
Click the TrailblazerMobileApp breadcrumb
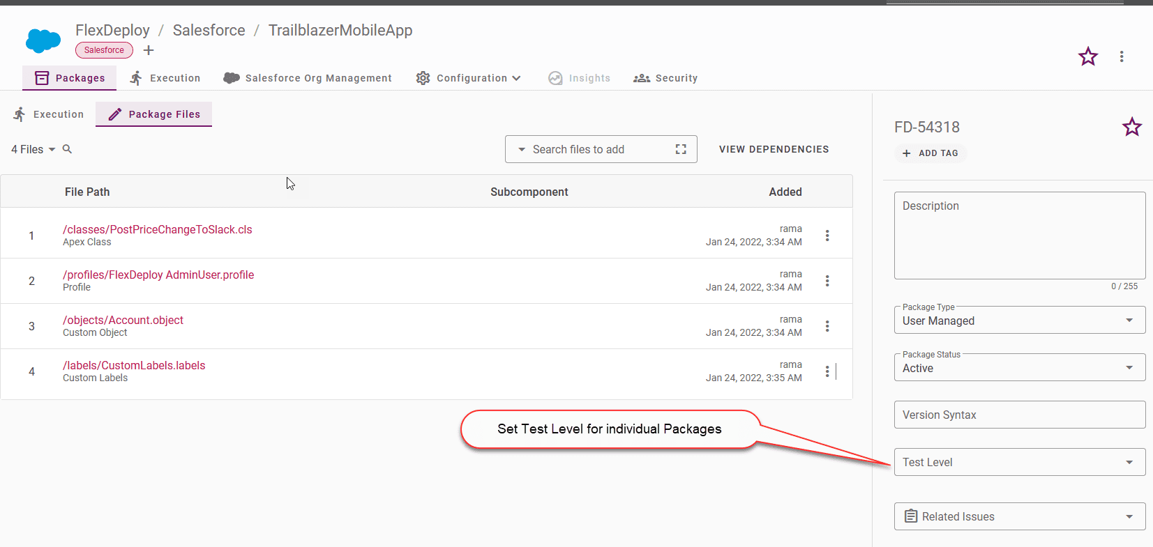point(340,30)
